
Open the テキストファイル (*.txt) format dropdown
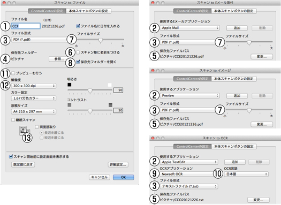click(x=189, y=186)
